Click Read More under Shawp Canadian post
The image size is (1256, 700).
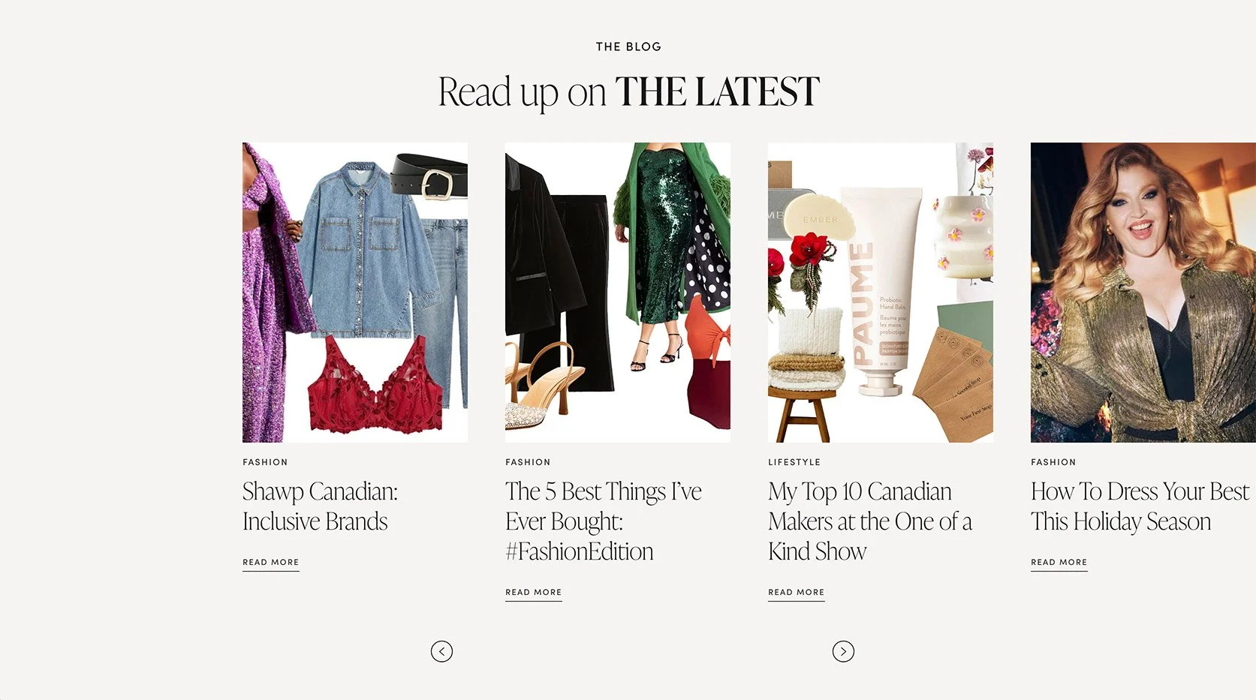tap(271, 563)
